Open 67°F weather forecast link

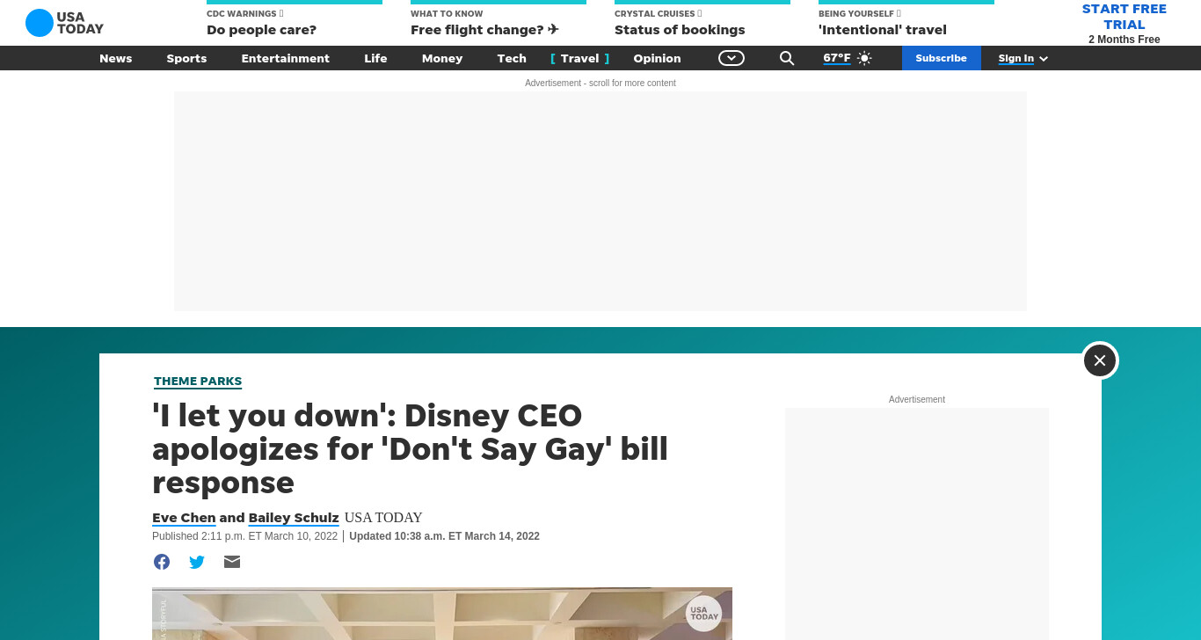click(x=837, y=58)
